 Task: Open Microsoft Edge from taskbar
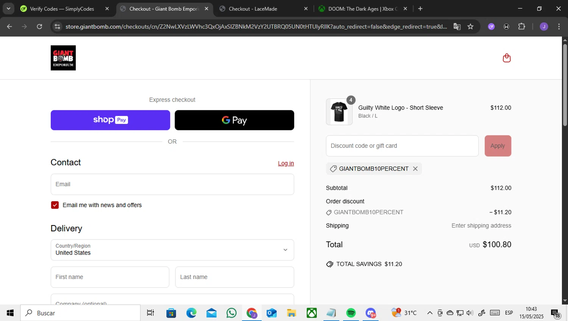pyautogui.click(x=191, y=313)
